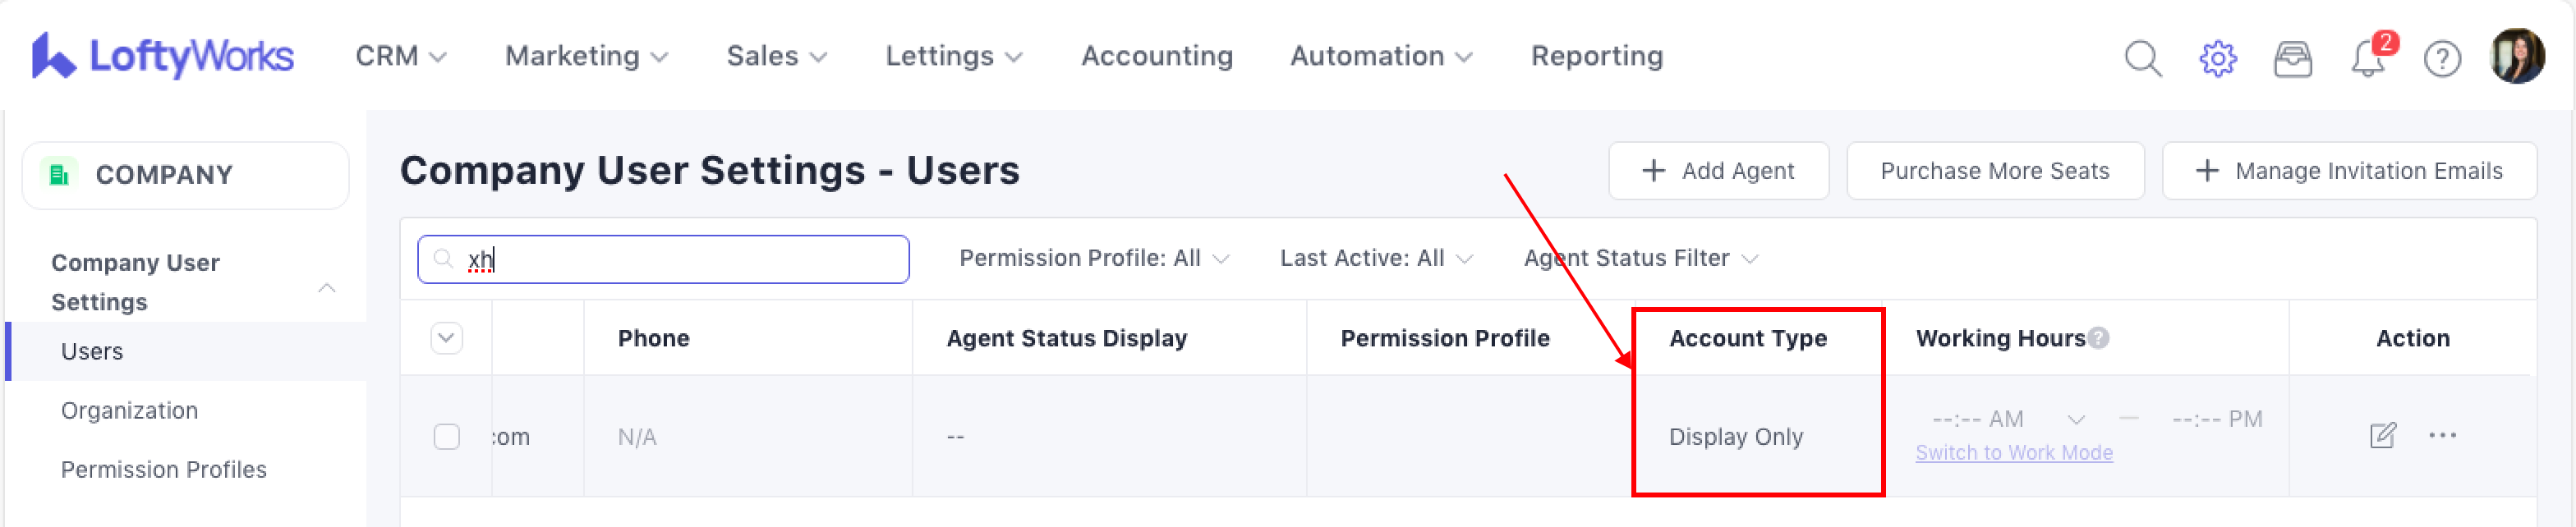Screen dimensions: 2576x527
Task: Click the Add Agent button
Action: coord(1717,171)
